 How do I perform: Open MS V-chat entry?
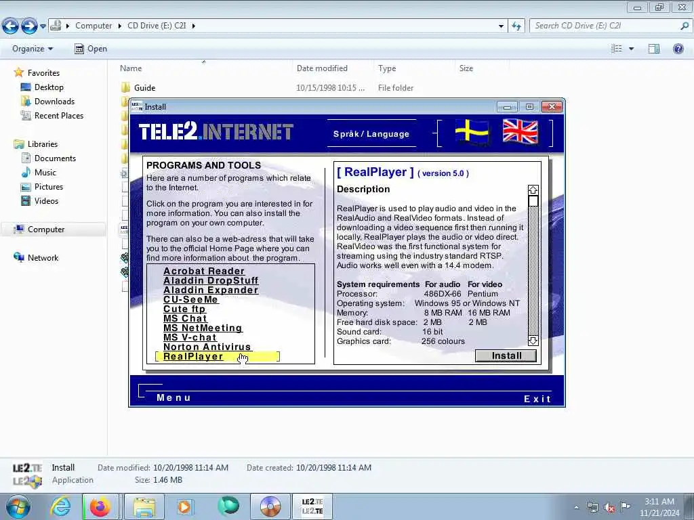190,337
